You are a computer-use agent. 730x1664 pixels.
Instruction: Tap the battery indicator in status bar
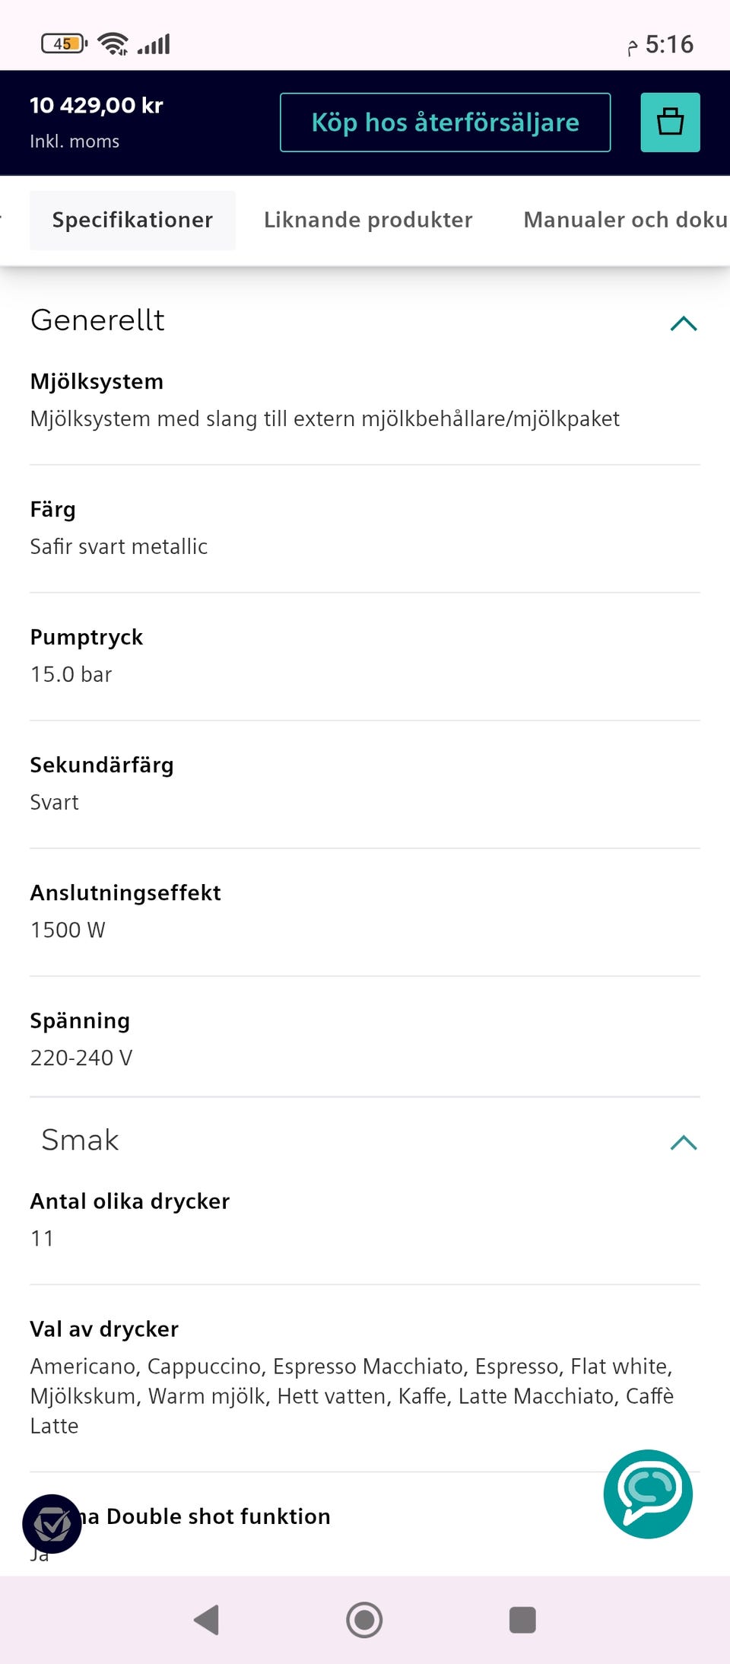point(65,43)
